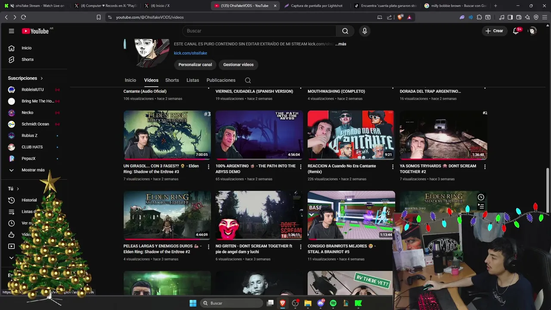Open the YouTube hamburger guide menu
551x310 pixels.
pos(12,31)
